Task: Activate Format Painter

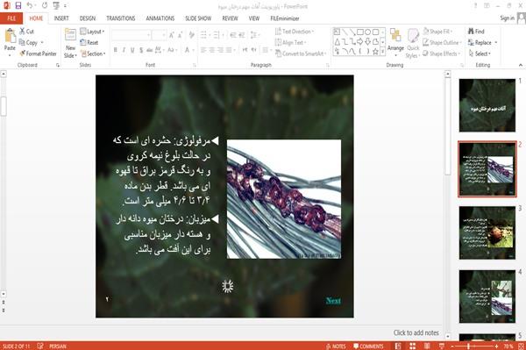Action: [x=38, y=54]
